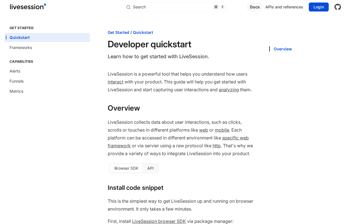Open the Metrics sidebar item
Image resolution: width=359 pixels, height=224 pixels.
coord(17,91)
